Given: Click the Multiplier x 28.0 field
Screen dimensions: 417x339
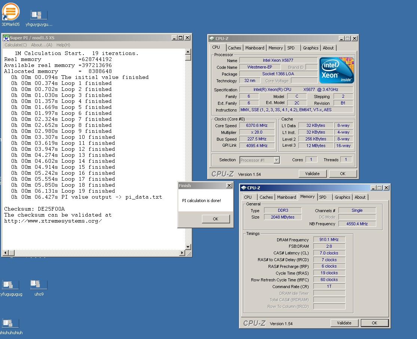Looking at the screenshot, I should pos(257,132).
